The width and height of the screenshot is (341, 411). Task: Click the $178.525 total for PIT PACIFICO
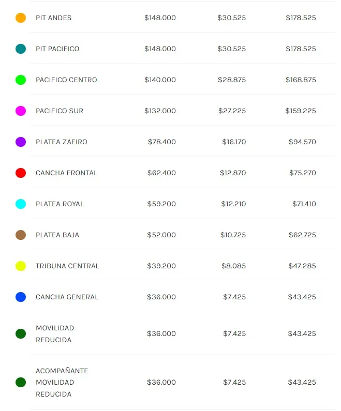pos(301,49)
